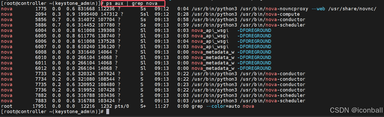Click CPU time '0:58' of nova-conductor
The width and height of the screenshot is (384, 117).
click(183, 20)
